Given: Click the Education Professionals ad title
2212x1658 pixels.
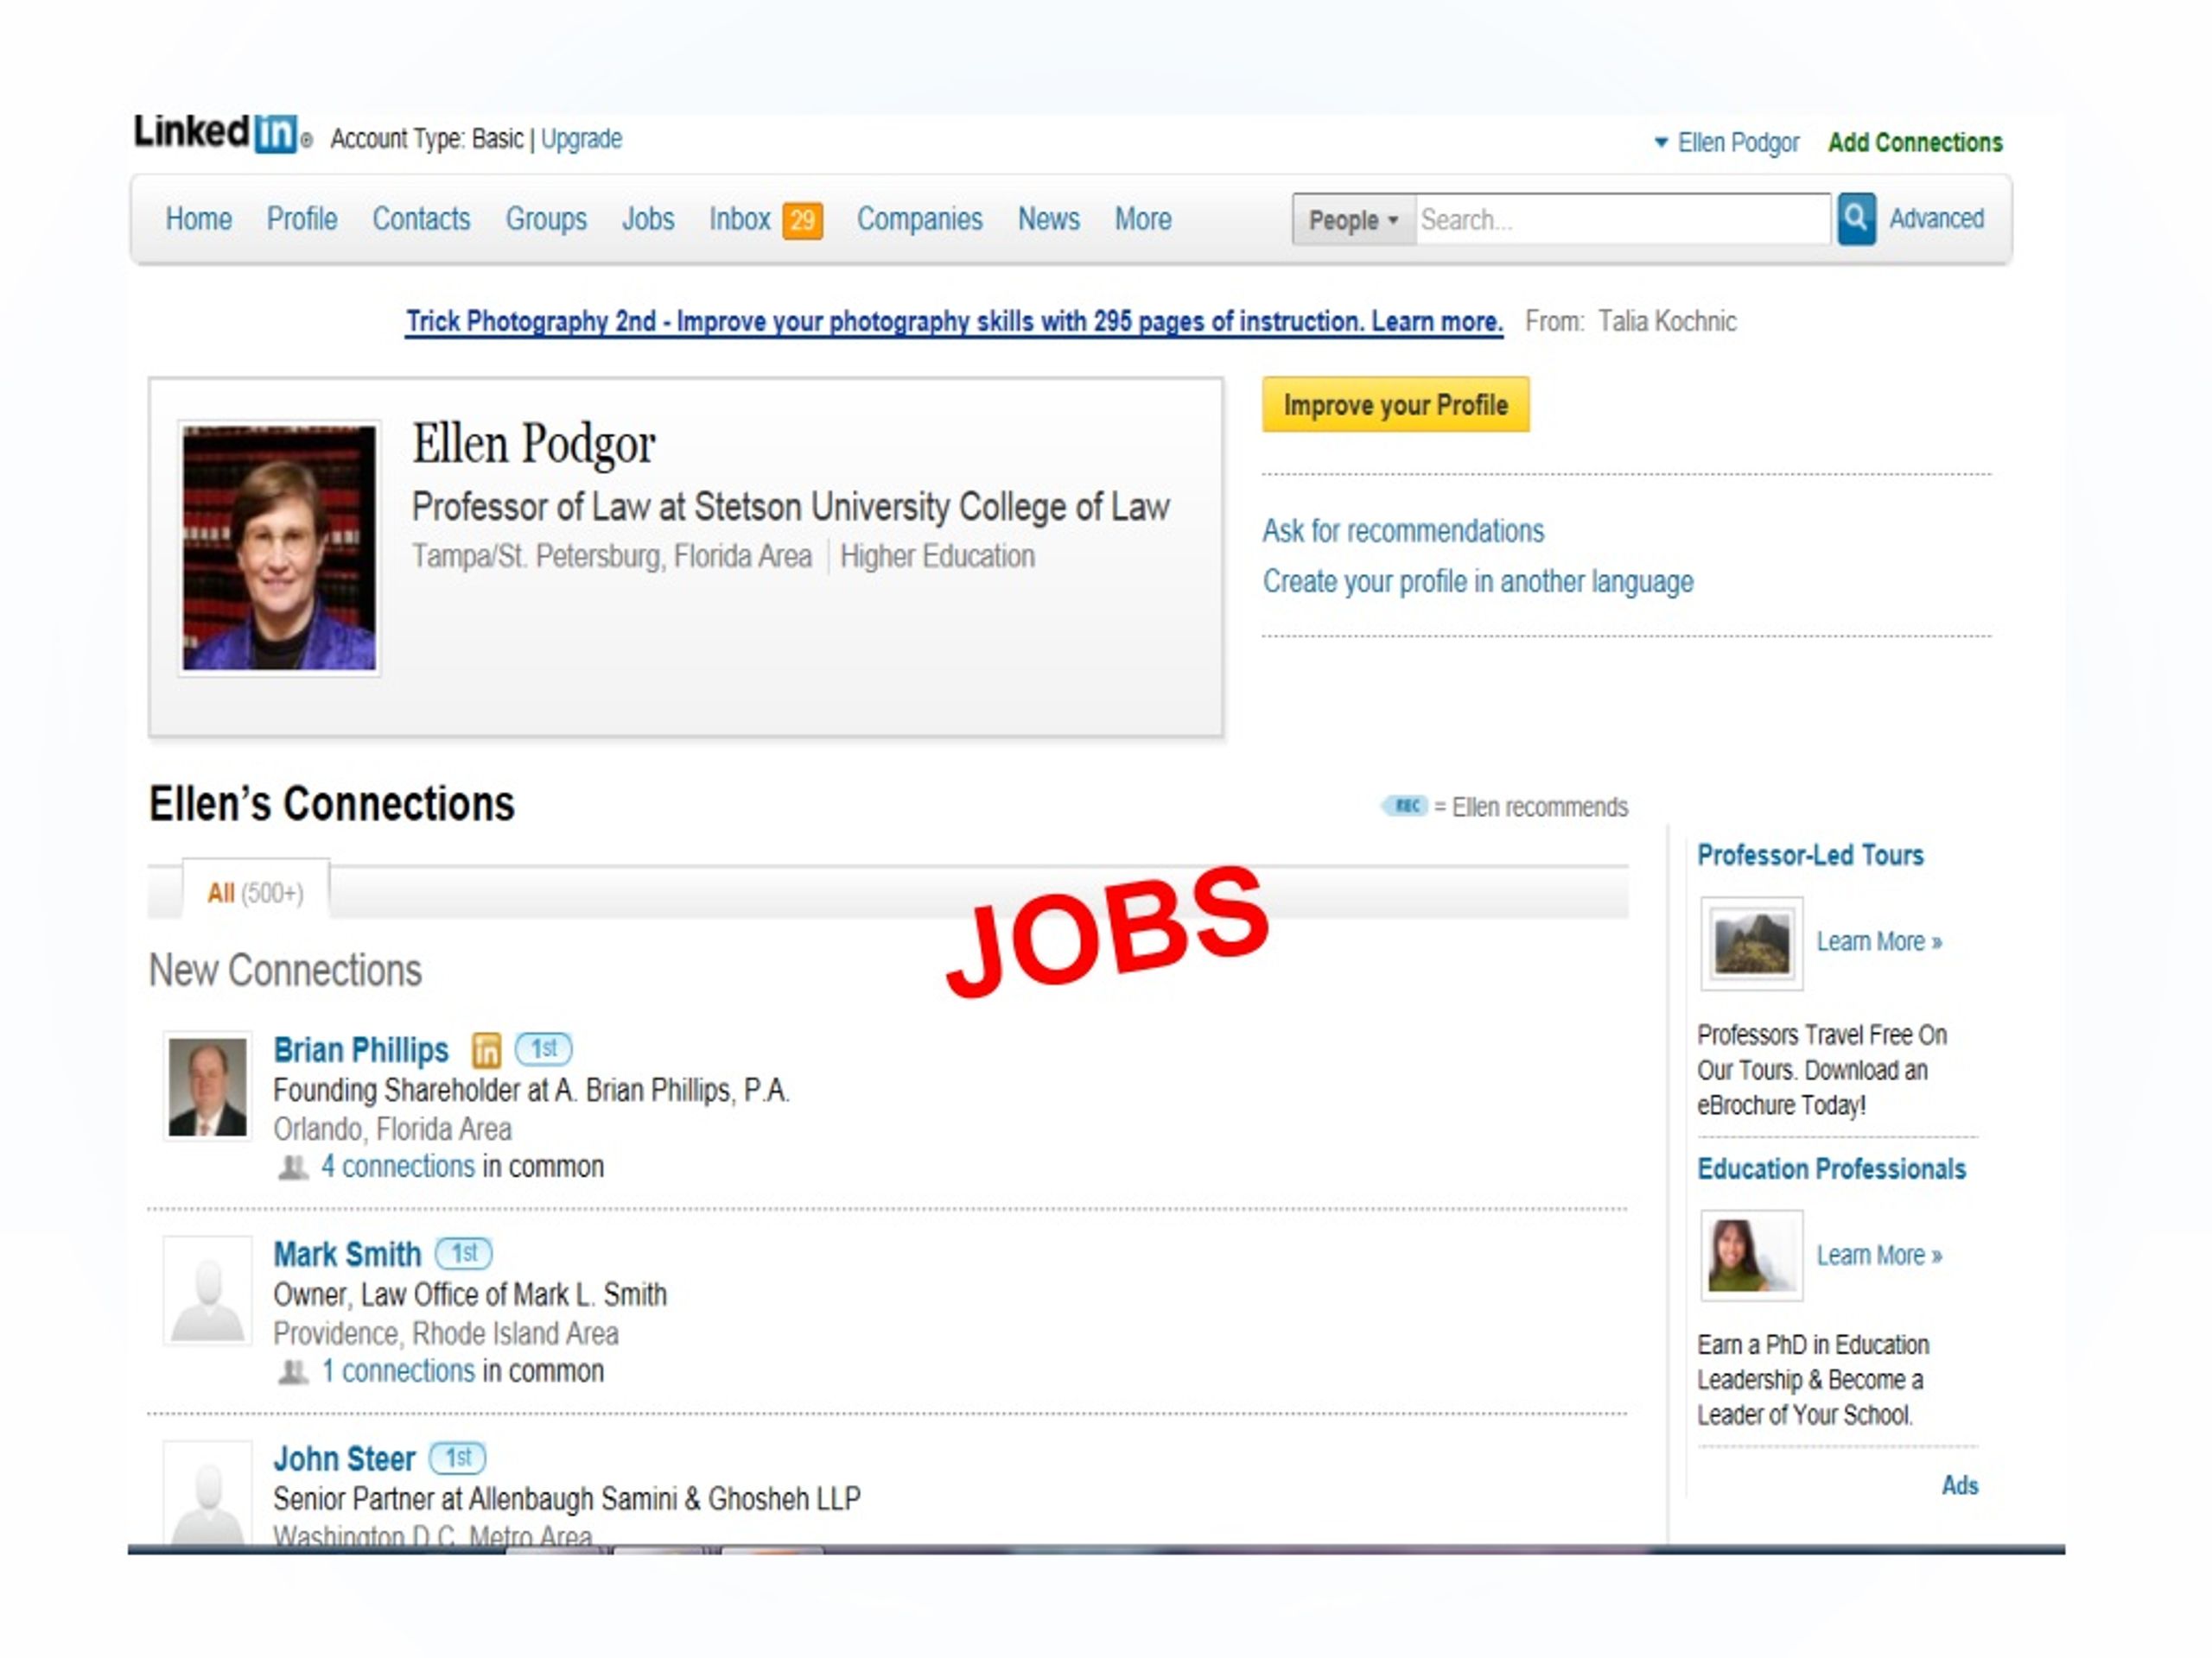Looking at the screenshot, I should click(1831, 1169).
